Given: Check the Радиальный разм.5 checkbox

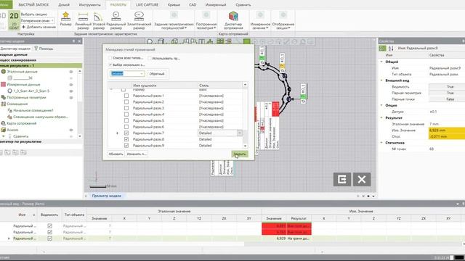Looking at the screenshot, I should (x=126, y=121).
